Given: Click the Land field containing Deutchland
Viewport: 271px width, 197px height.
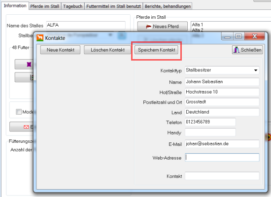Looking at the screenshot, I should click(222, 112).
